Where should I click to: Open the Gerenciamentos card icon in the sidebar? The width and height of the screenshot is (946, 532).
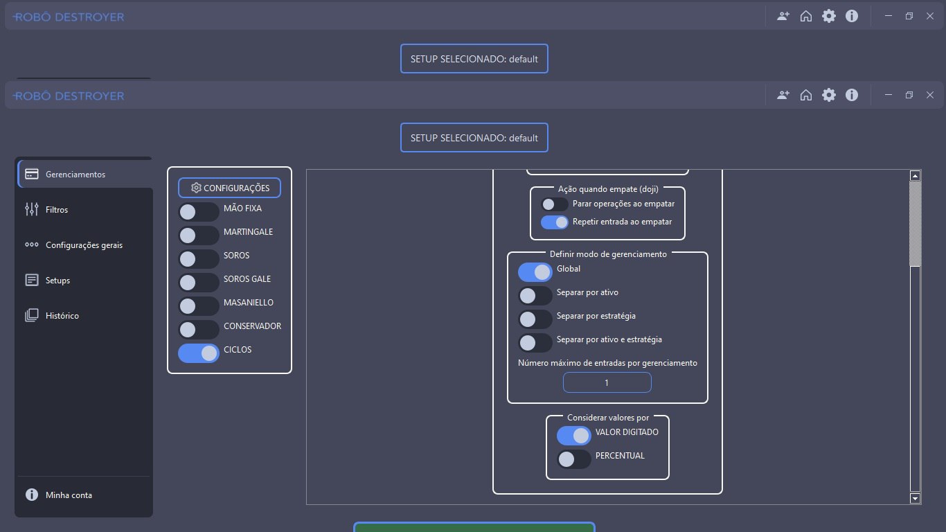click(x=31, y=174)
